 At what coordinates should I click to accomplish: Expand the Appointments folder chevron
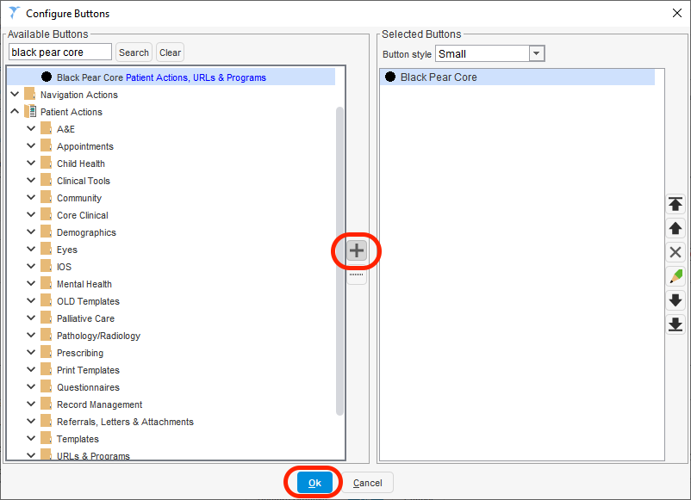[31, 145]
